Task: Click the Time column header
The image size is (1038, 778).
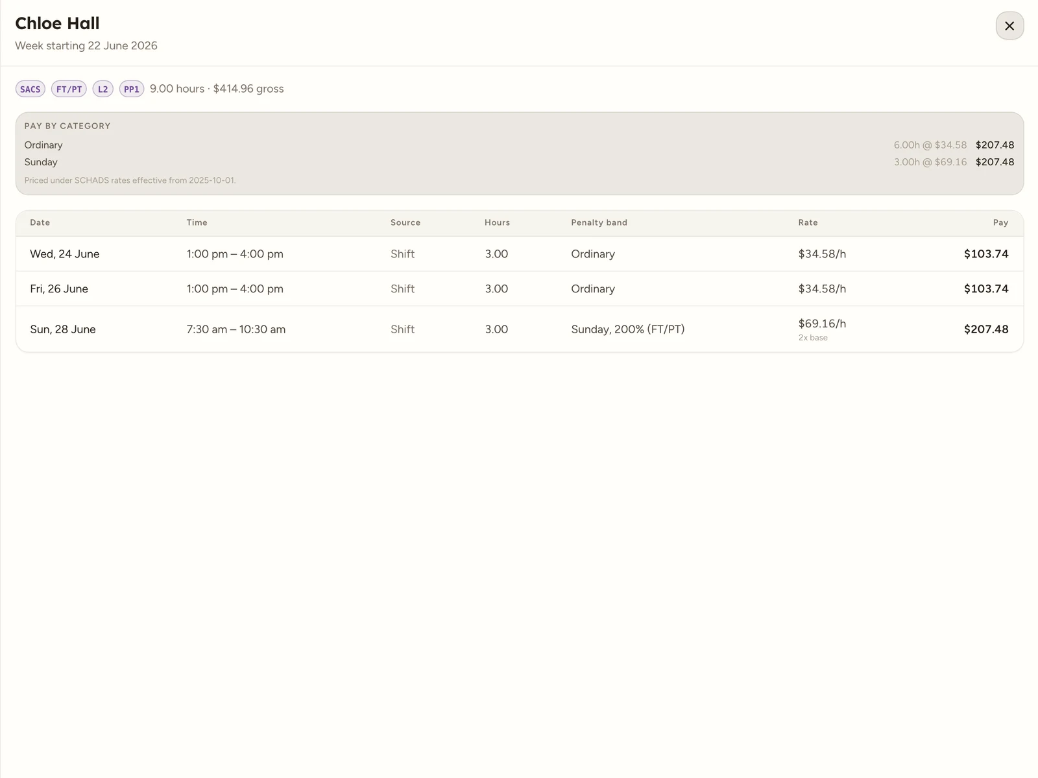Action: coord(197,222)
